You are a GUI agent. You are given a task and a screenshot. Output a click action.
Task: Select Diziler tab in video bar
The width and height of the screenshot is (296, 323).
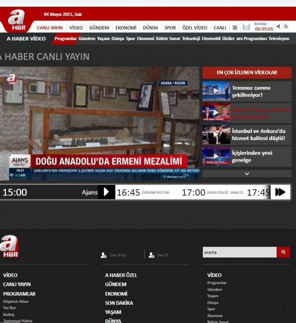228,39
